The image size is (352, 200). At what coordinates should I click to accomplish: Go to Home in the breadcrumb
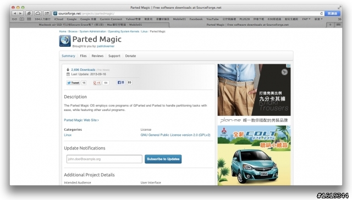[63, 31]
